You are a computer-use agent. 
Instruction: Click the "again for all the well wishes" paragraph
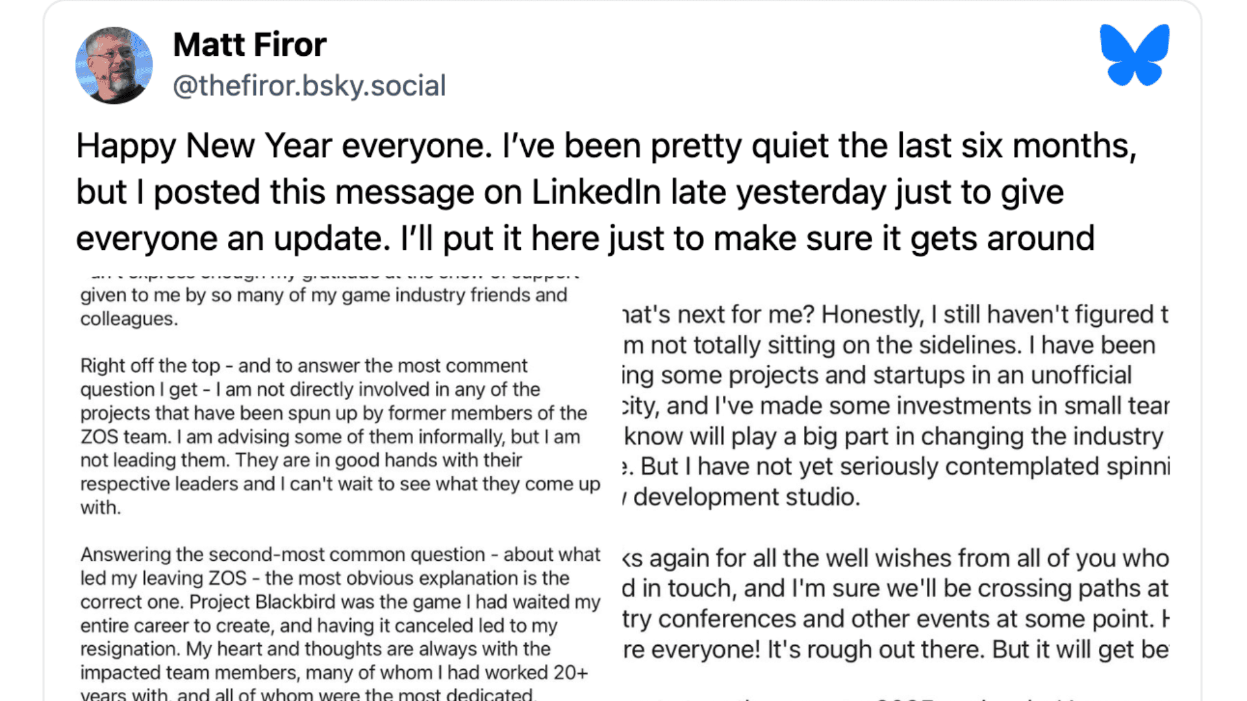coord(895,604)
